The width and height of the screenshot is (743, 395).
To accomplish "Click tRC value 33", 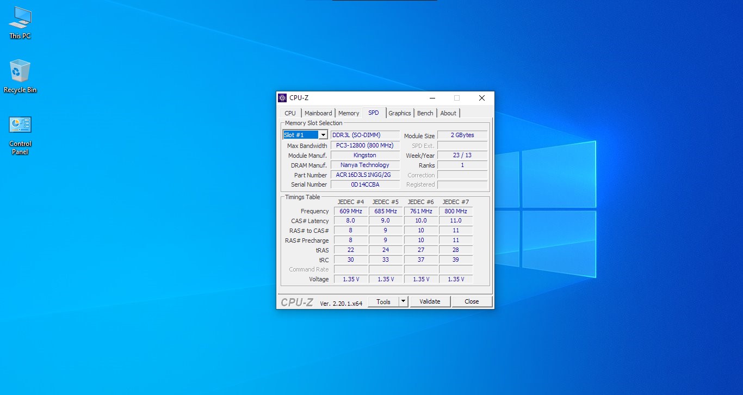I will [x=386, y=260].
